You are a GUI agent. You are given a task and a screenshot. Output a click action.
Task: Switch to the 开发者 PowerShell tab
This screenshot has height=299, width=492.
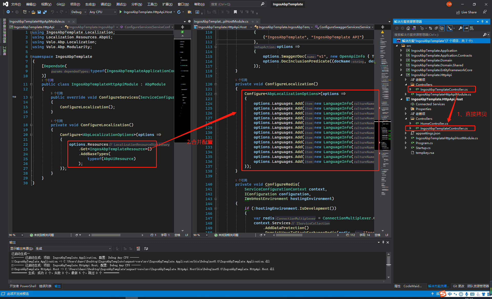point(23,286)
